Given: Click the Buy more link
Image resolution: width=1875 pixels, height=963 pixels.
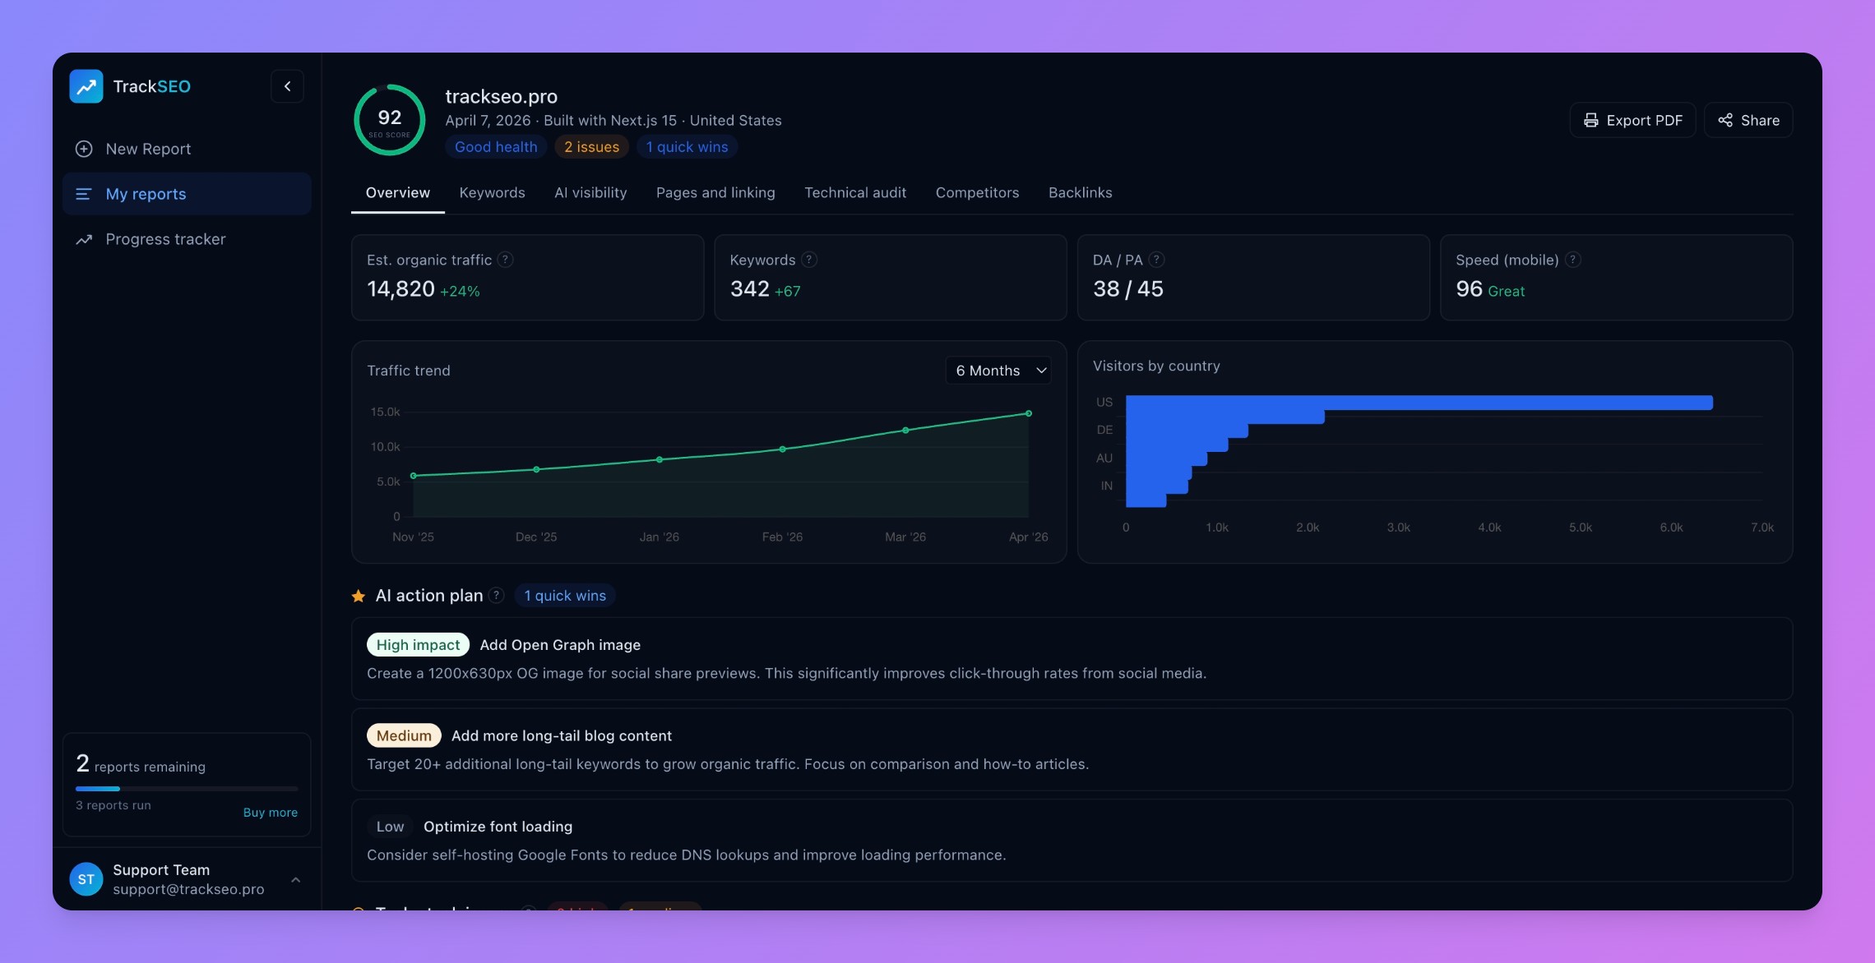Looking at the screenshot, I should click(x=270, y=812).
